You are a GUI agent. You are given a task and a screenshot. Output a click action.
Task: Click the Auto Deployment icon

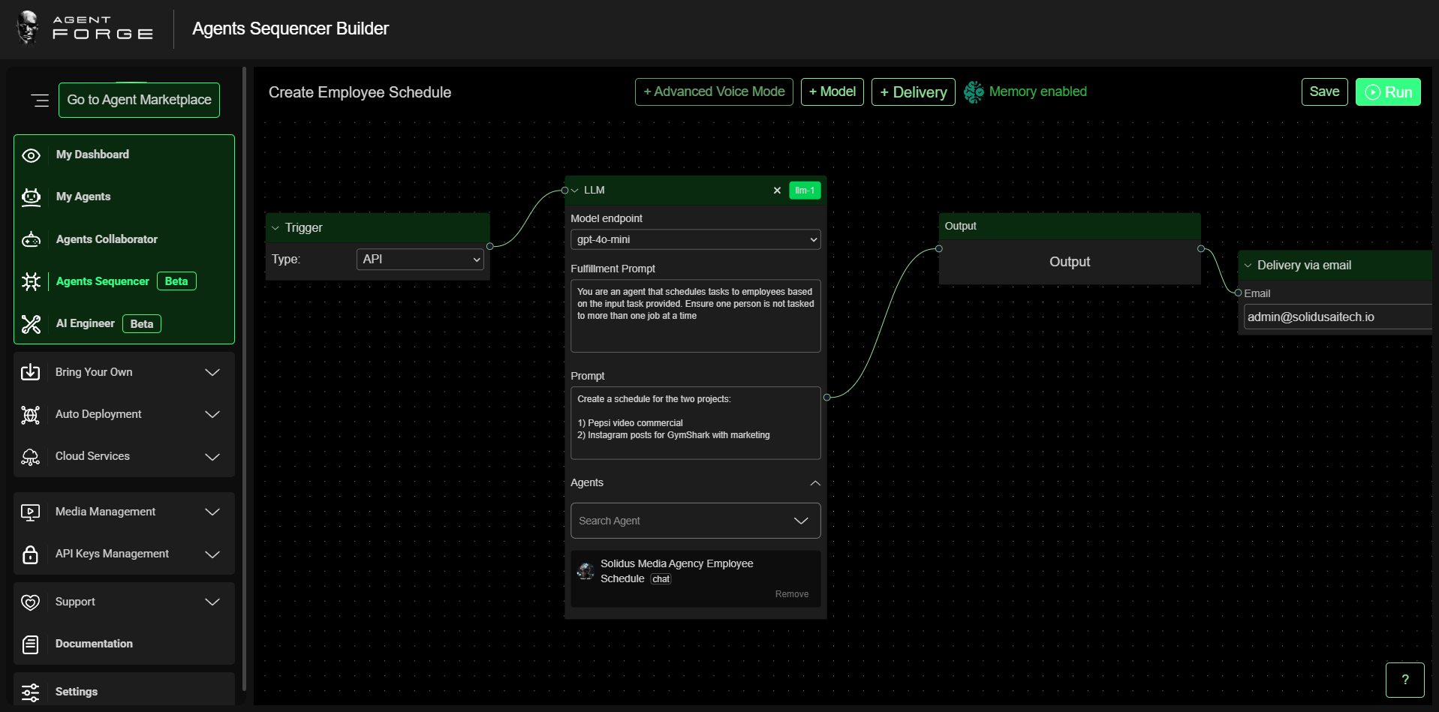[x=30, y=414]
